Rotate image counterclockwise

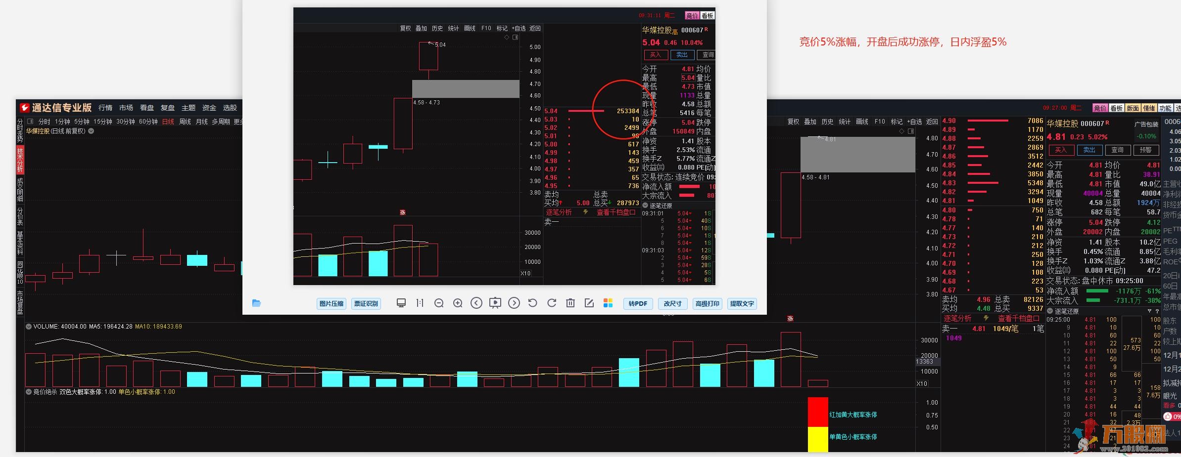[533, 303]
